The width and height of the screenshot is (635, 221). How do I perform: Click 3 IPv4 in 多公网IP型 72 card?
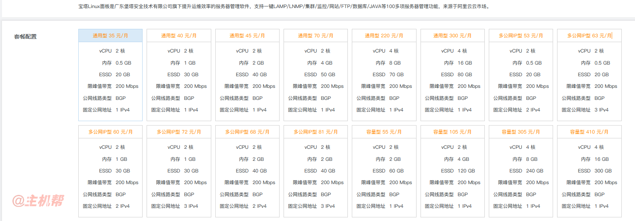pos(191,206)
